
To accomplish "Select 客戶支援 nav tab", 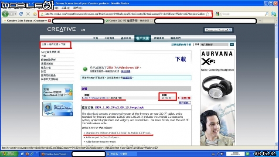I will [143, 38].
